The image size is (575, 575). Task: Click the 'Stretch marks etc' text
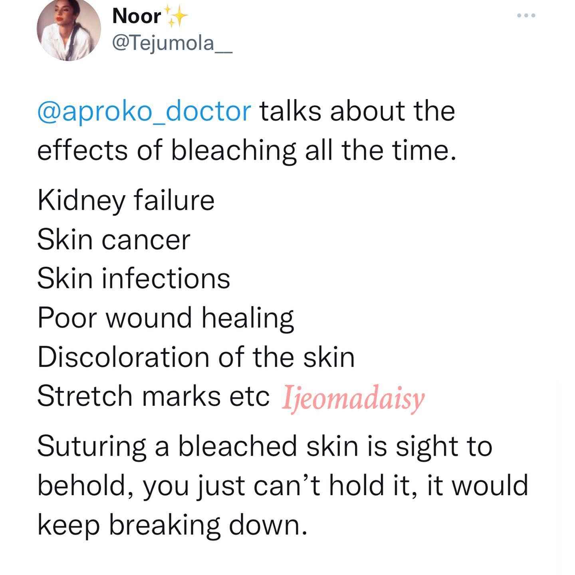click(x=153, y=396)
